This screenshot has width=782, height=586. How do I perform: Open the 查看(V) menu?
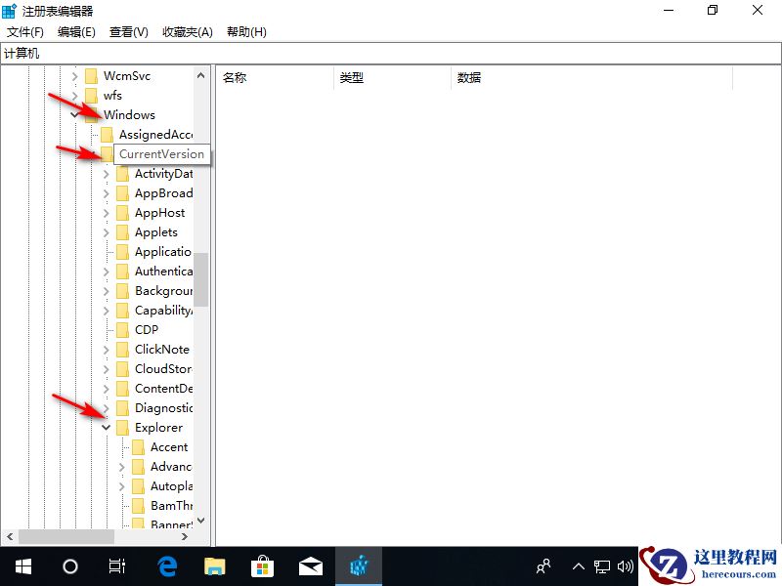128,31
